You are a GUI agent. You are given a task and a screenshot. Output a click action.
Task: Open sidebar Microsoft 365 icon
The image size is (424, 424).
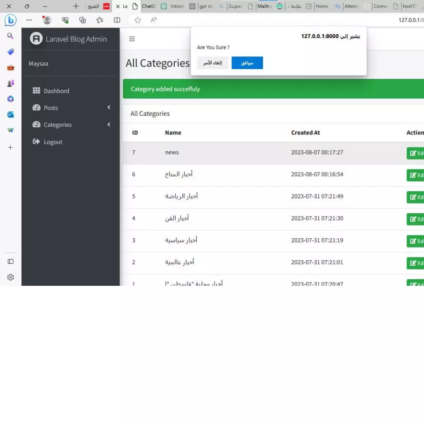point(10,99)
